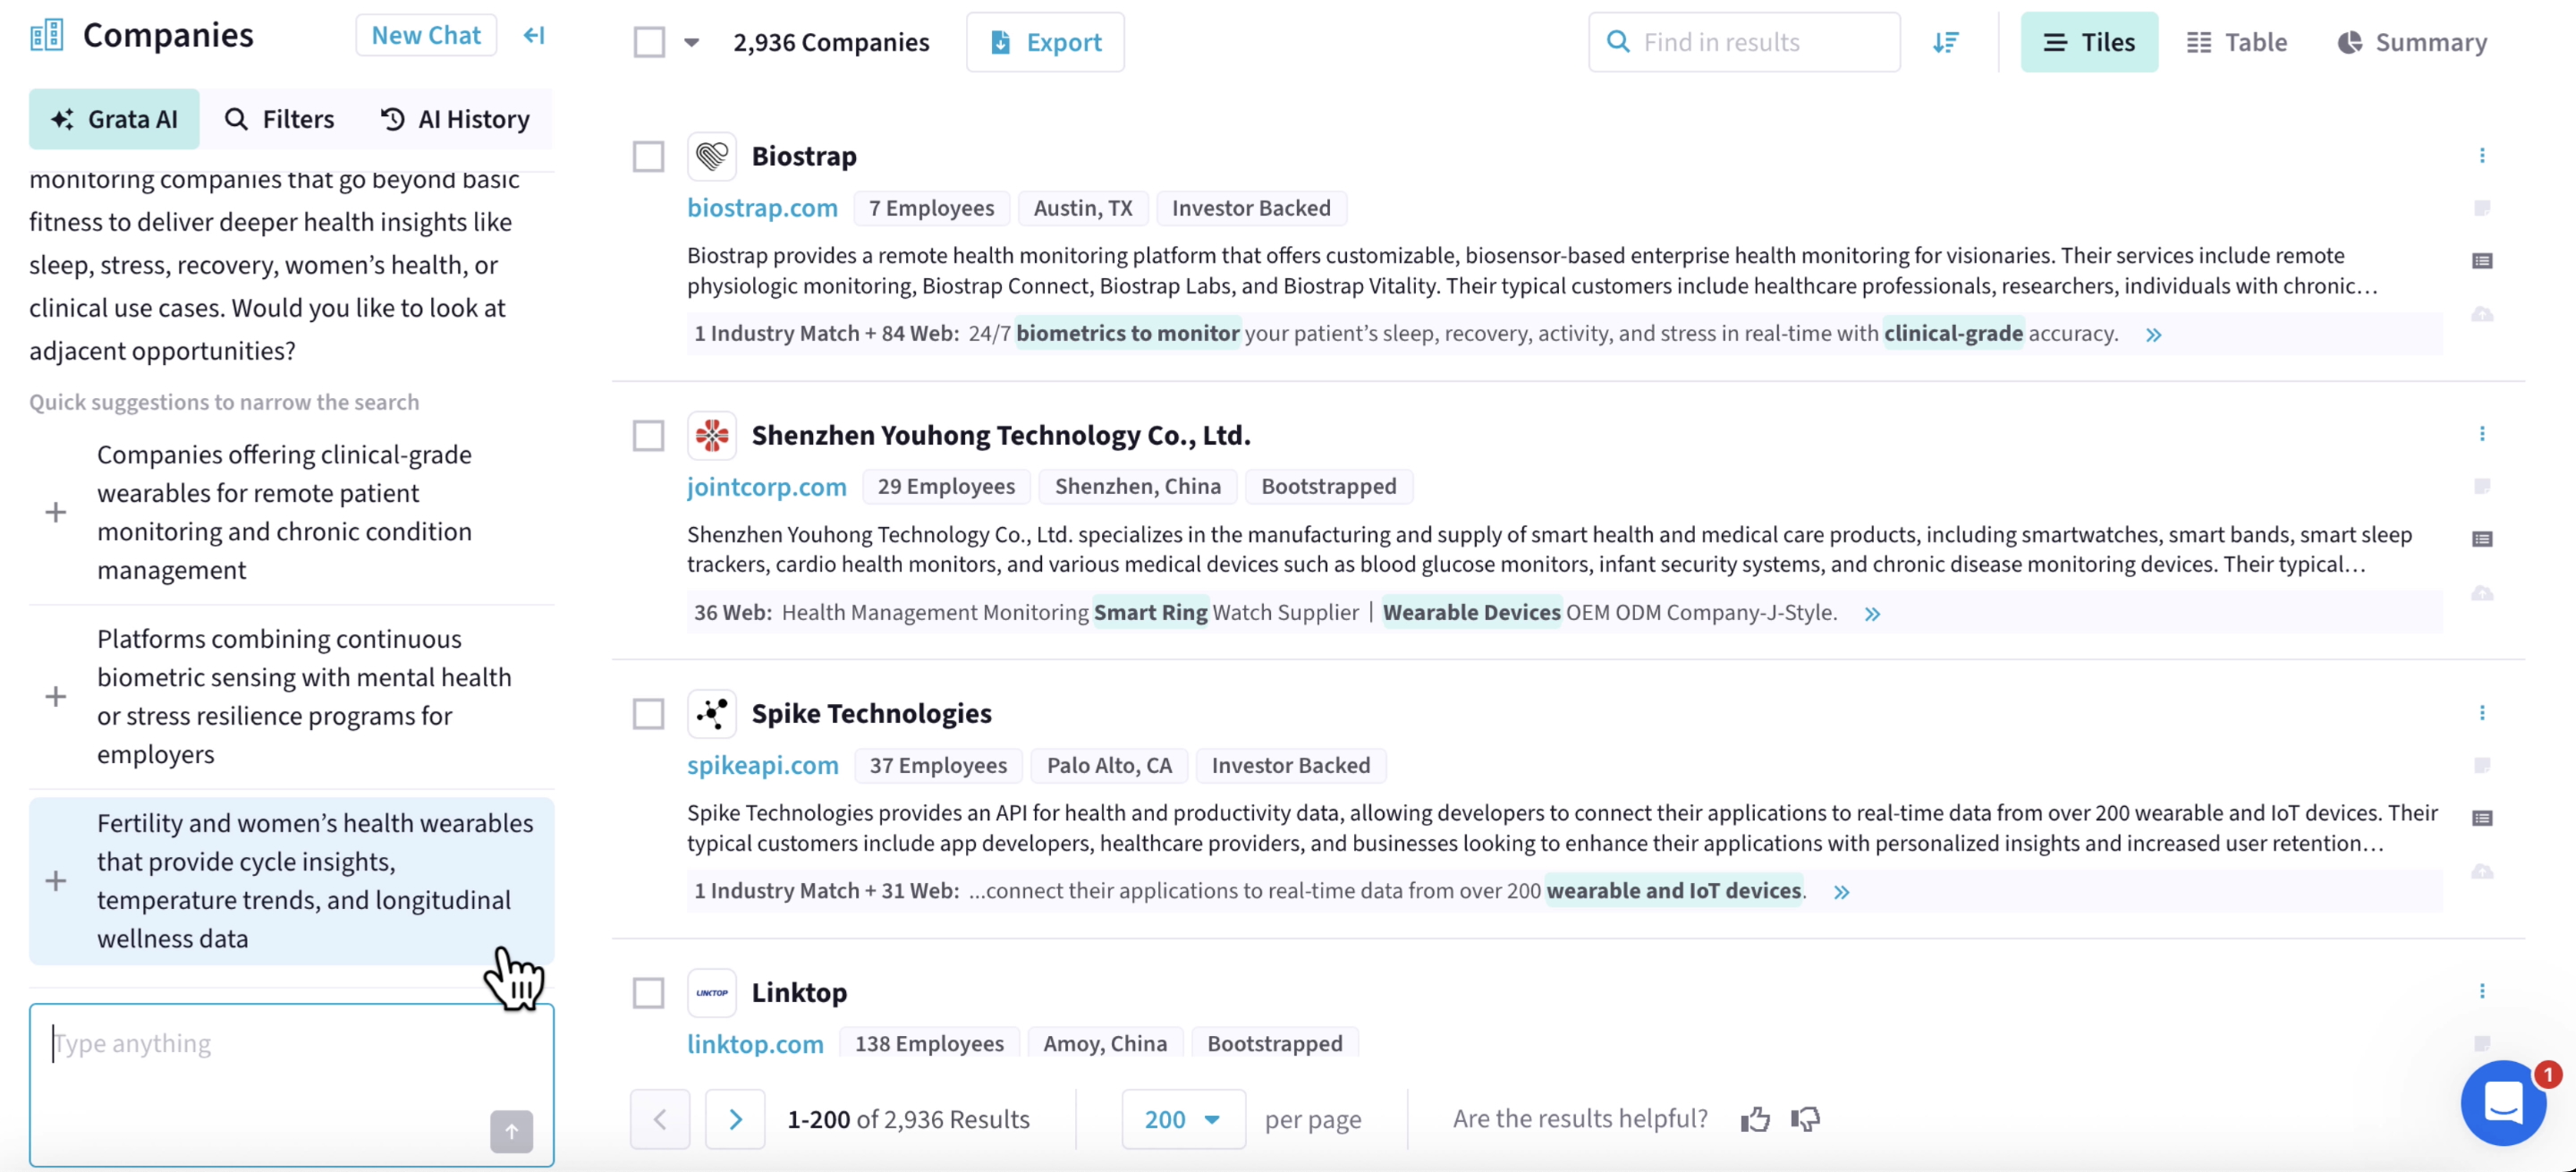The image size is (2576, 1172).
Task: Collapse the Grata AI sidebar
Action: click(534, 35)
